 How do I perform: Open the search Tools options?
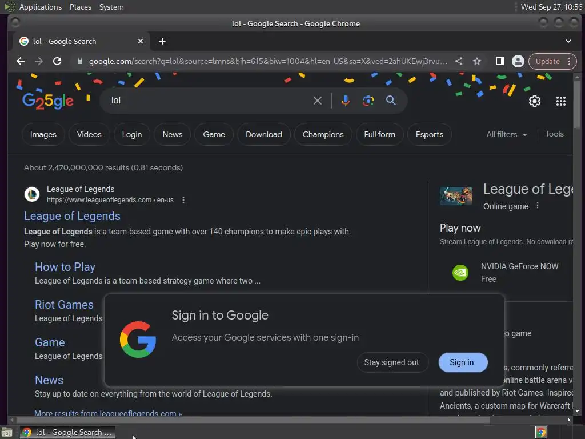click(554, 134)
